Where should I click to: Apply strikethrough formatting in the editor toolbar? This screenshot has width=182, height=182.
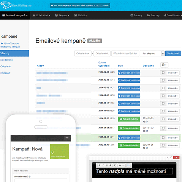pyautogui.click(x=111, y=165)
